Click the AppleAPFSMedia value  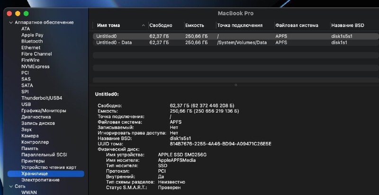177,160
